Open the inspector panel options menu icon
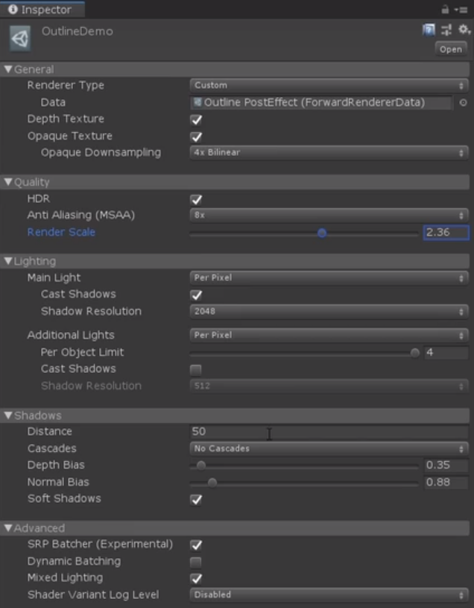Viewport: 474px width, 608px height. (x=461, y=10)
